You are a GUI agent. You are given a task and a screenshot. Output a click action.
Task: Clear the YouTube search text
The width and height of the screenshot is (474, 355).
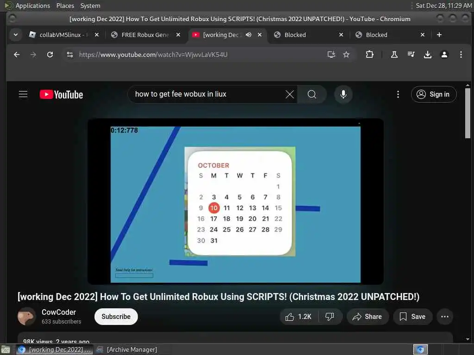[290, 94]
